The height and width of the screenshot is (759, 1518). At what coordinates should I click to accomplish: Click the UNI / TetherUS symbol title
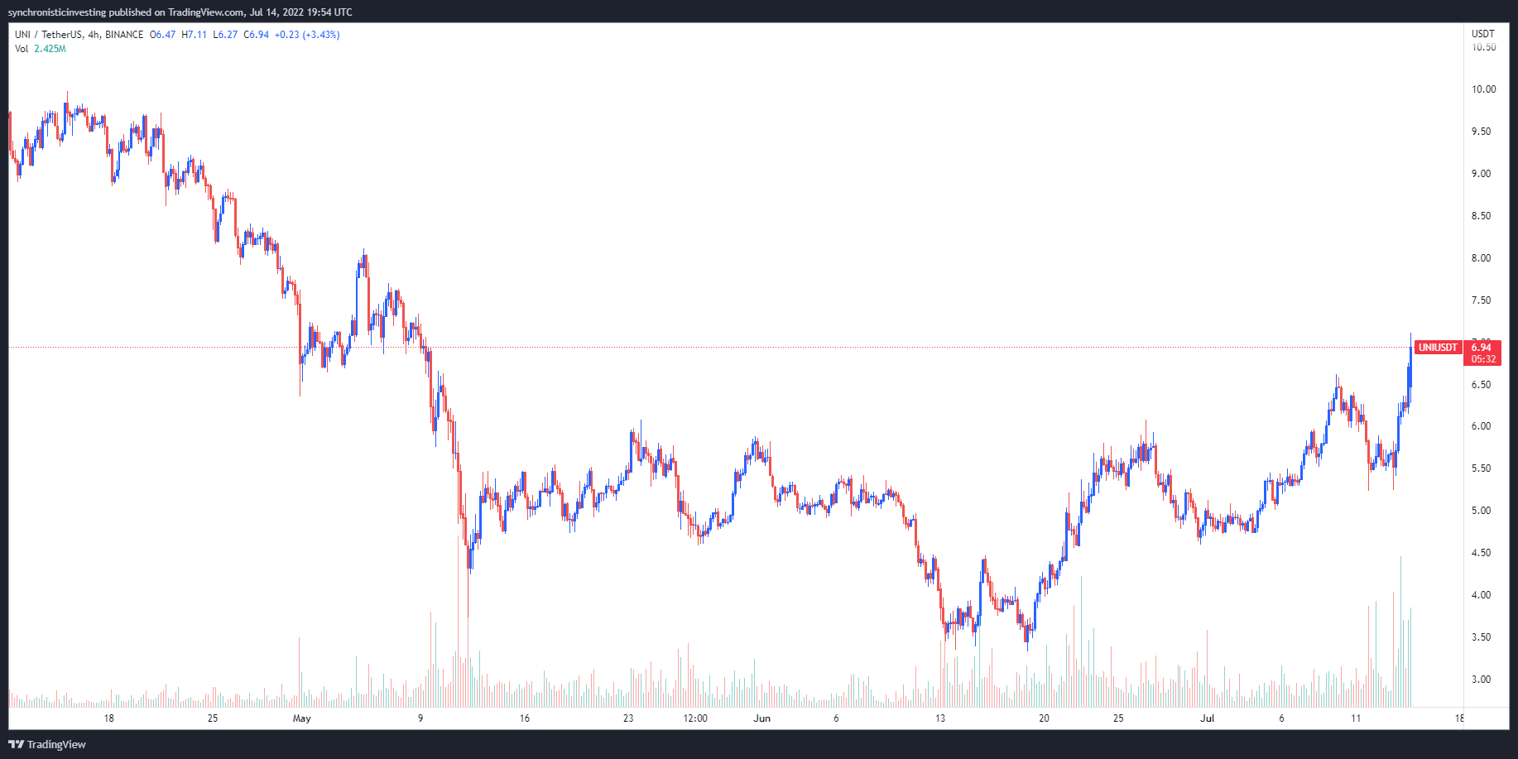click(49, 35)
